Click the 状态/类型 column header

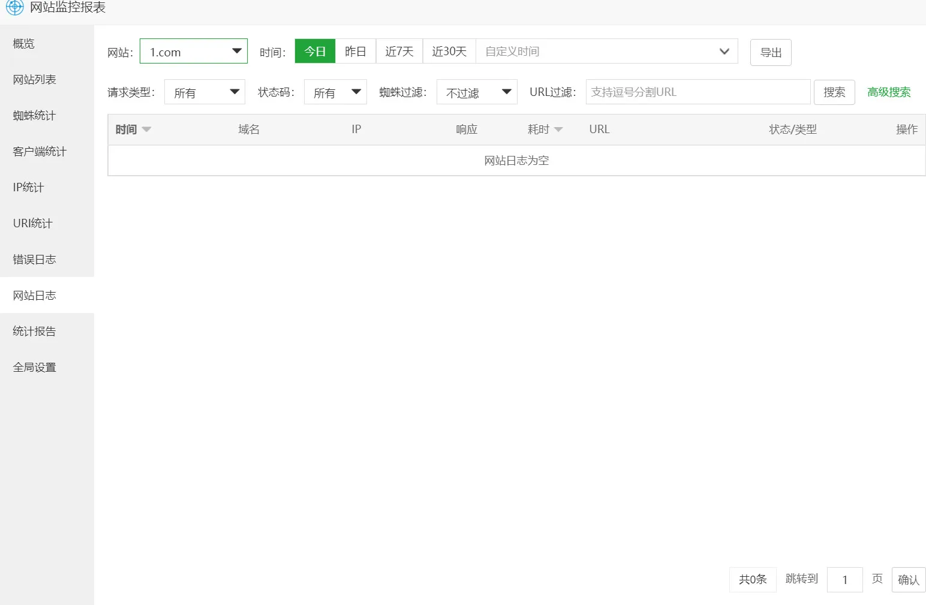(x=793, y=130)
